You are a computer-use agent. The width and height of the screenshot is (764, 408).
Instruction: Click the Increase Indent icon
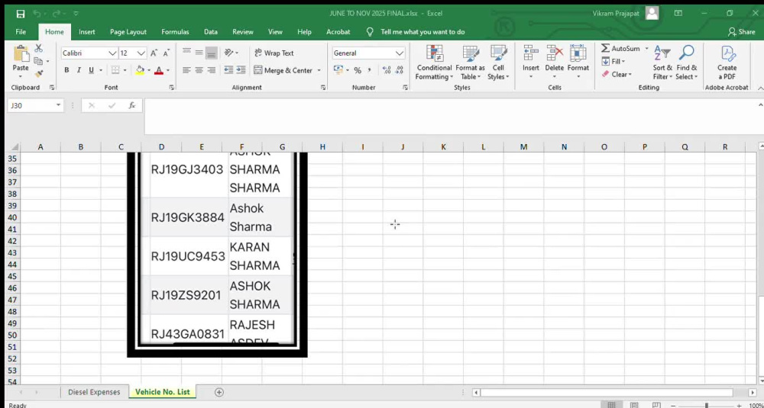point(241,70)
